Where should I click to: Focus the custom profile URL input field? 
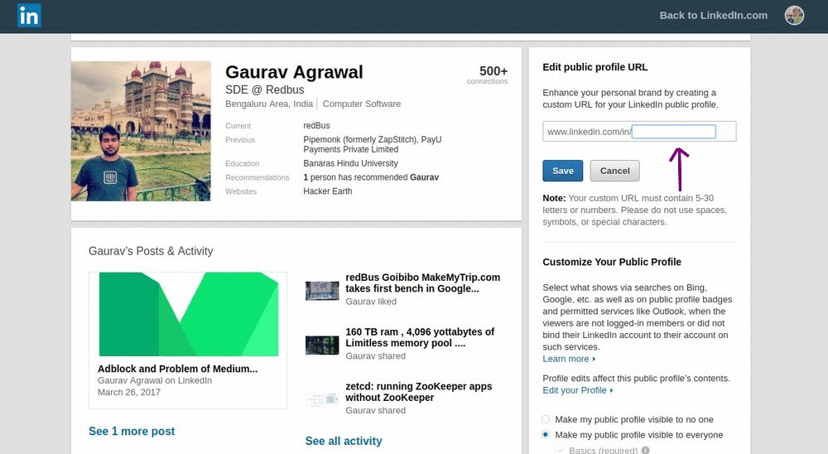coord(674,132)
